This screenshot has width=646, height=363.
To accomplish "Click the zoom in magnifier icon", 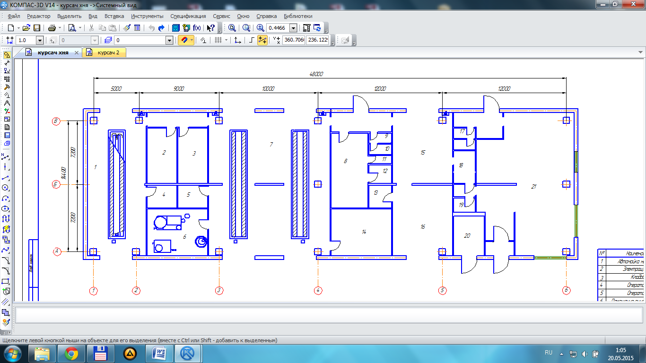I will (260, 28).
